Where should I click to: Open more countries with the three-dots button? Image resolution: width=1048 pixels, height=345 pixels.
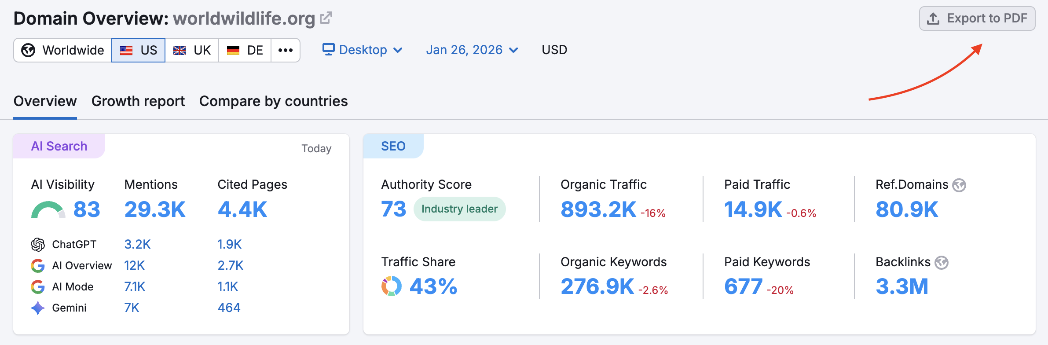(286, 50)
